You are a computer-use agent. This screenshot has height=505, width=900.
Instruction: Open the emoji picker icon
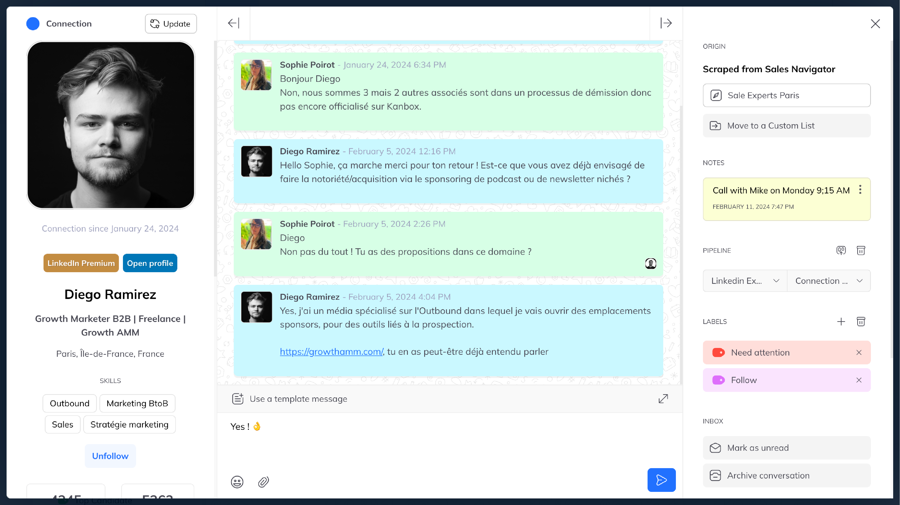click(x=237, y=482)
